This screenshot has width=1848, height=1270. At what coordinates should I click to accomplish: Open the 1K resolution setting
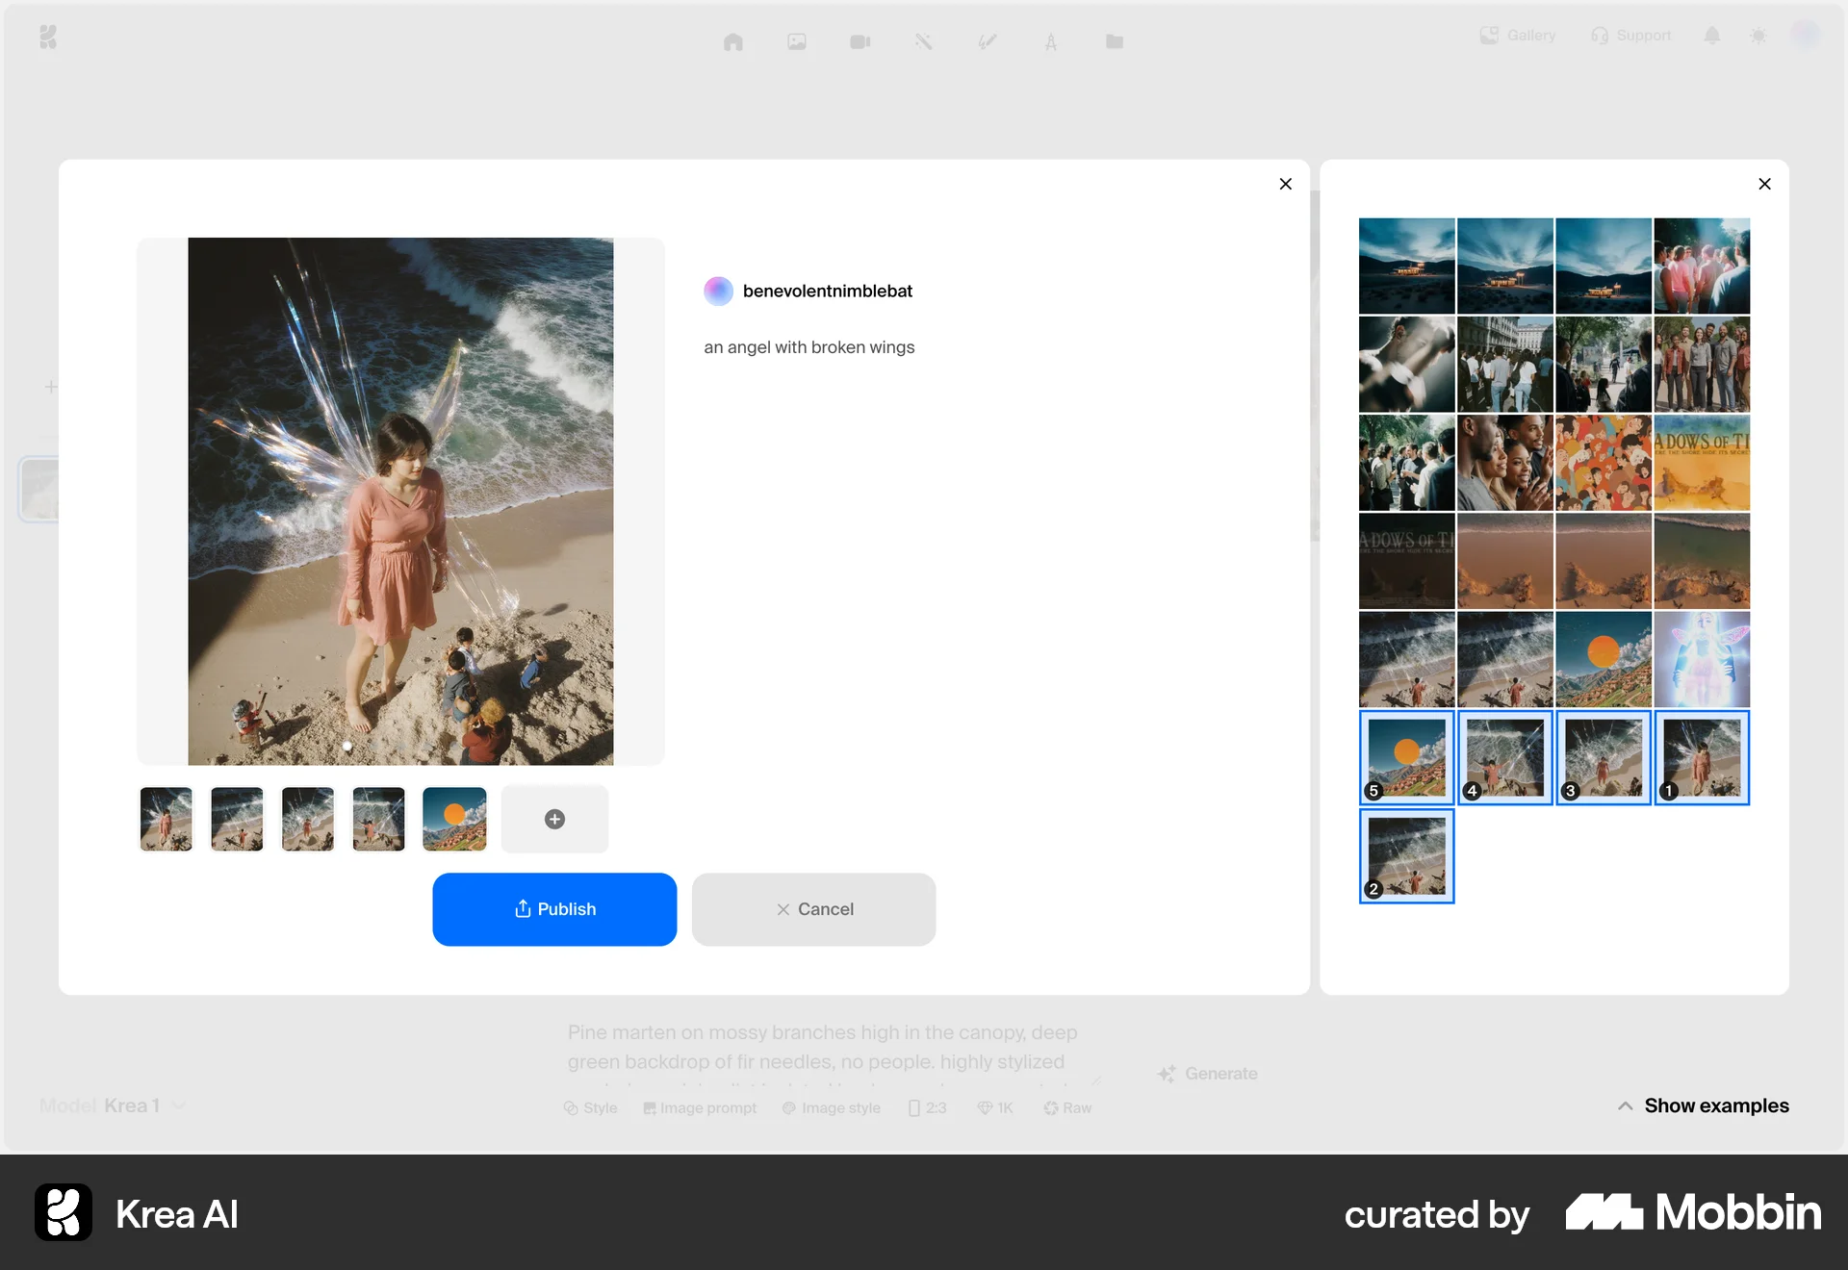[994, 1107]
